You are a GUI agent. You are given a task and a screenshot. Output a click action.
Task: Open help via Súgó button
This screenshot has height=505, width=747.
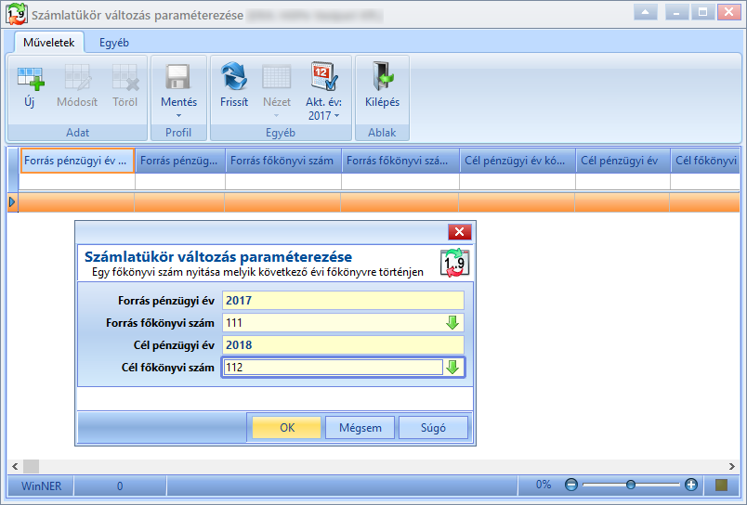click(x=433, y=427)
